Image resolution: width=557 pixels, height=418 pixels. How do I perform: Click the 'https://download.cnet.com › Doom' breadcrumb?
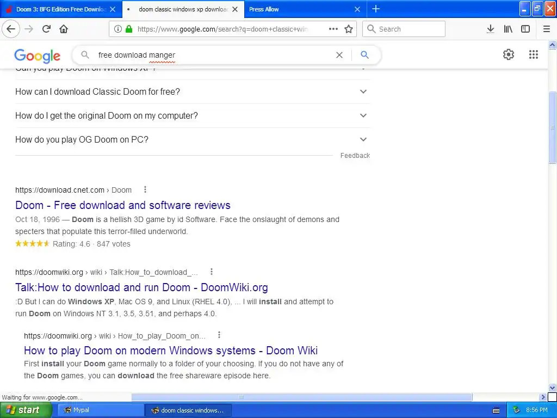pos(73,190)
